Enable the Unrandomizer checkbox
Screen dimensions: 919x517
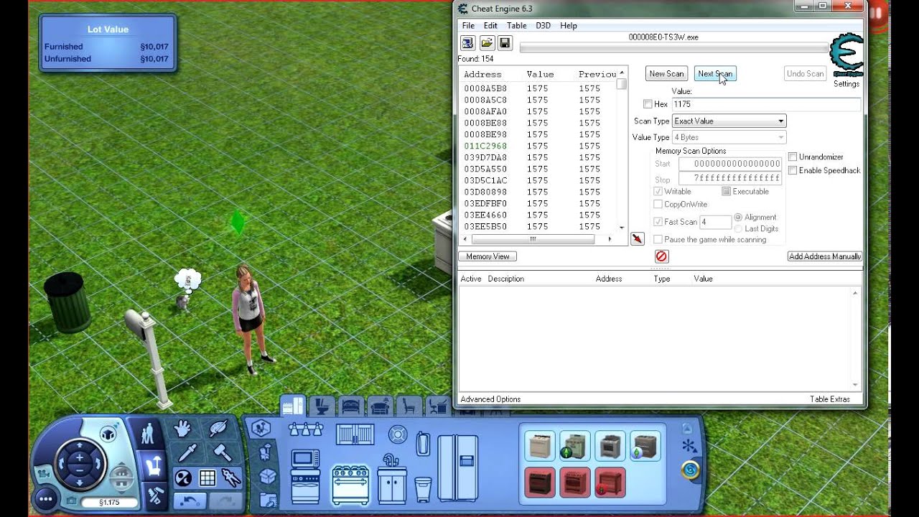point(793,157)
